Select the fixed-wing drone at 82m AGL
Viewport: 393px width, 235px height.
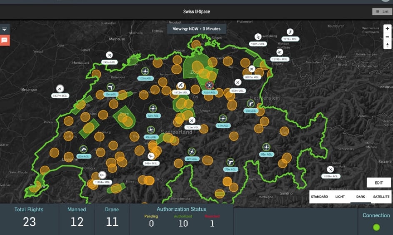click(83, 149)
